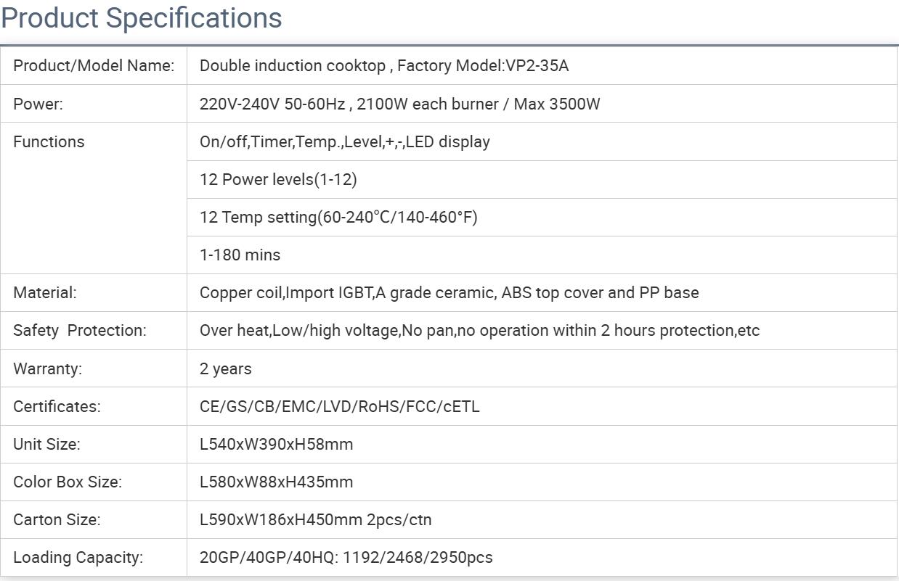
Task: Click the 12 Temp setting row
Action: (338, 217)
